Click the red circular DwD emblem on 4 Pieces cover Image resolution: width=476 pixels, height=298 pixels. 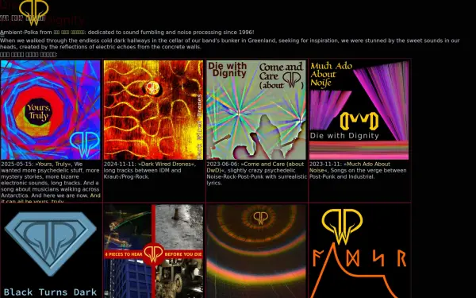click(153, 254)
